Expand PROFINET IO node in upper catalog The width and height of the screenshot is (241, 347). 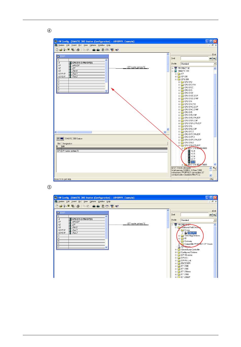tap(173, 68)
